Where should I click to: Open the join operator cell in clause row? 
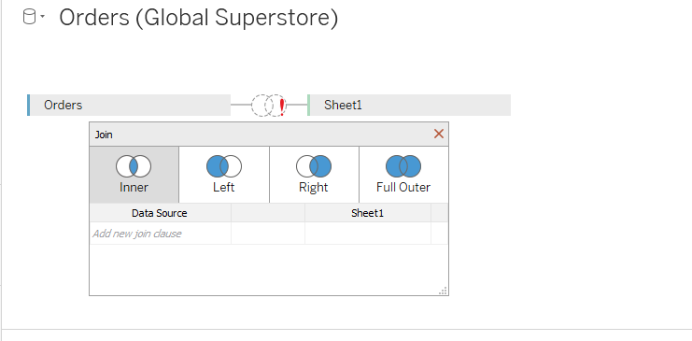[x=268, y=234]
